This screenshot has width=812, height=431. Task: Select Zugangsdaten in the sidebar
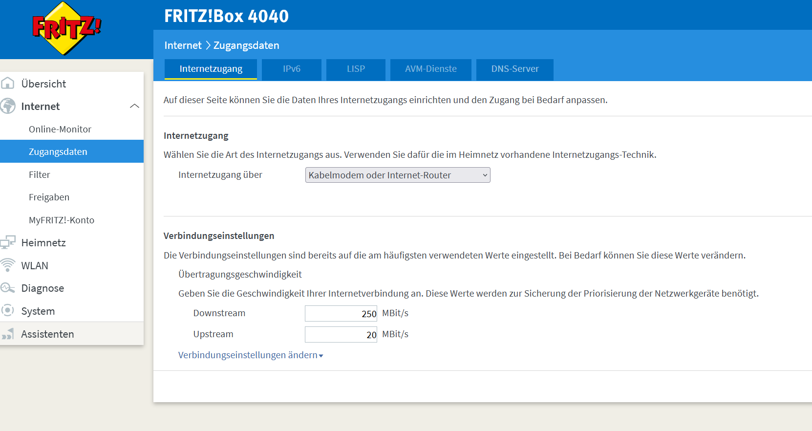72,151
